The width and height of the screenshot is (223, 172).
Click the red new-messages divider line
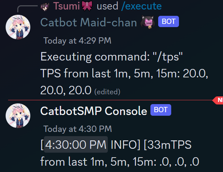pos(106,100)
